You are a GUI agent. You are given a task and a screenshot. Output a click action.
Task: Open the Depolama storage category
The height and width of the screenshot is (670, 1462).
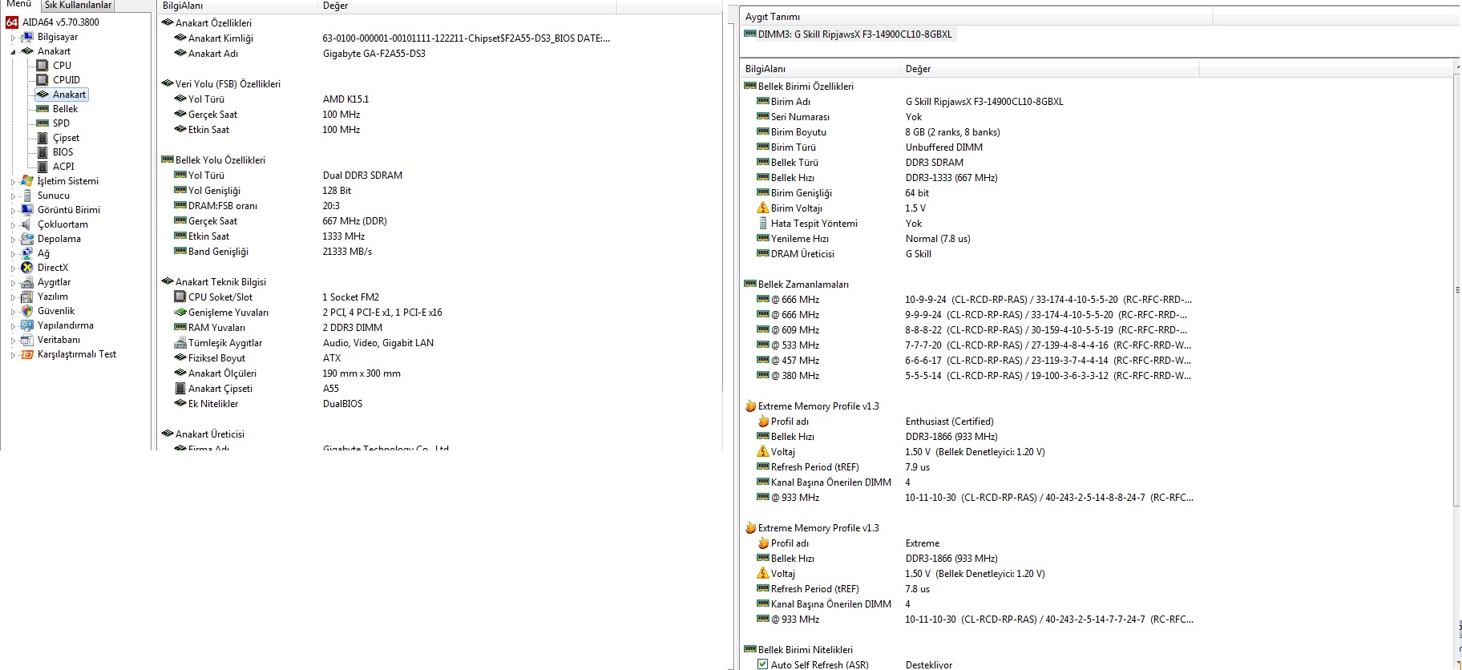(x=59, y=239)
